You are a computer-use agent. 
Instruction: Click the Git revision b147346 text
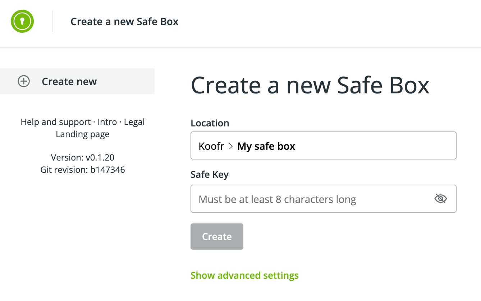(83, 170)
